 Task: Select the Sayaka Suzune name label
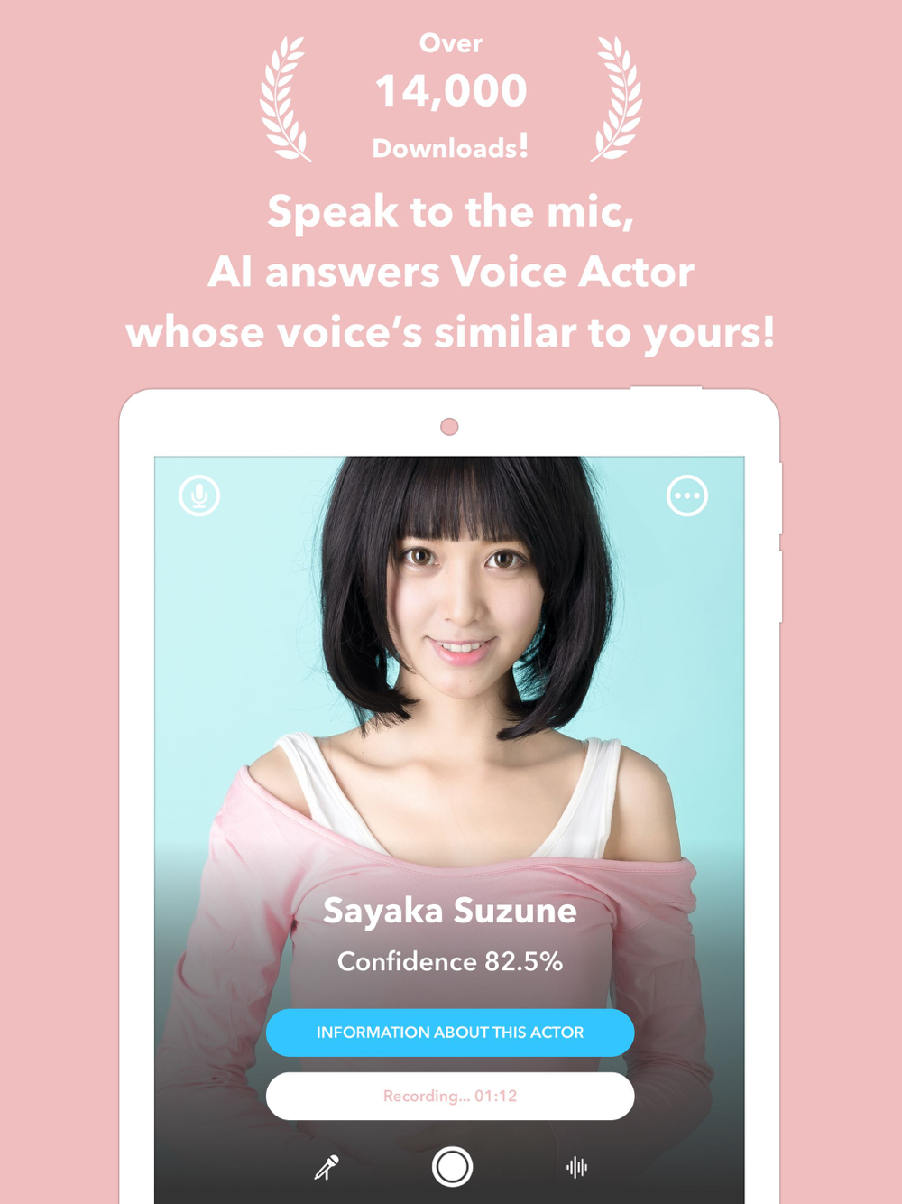point(450,911)
